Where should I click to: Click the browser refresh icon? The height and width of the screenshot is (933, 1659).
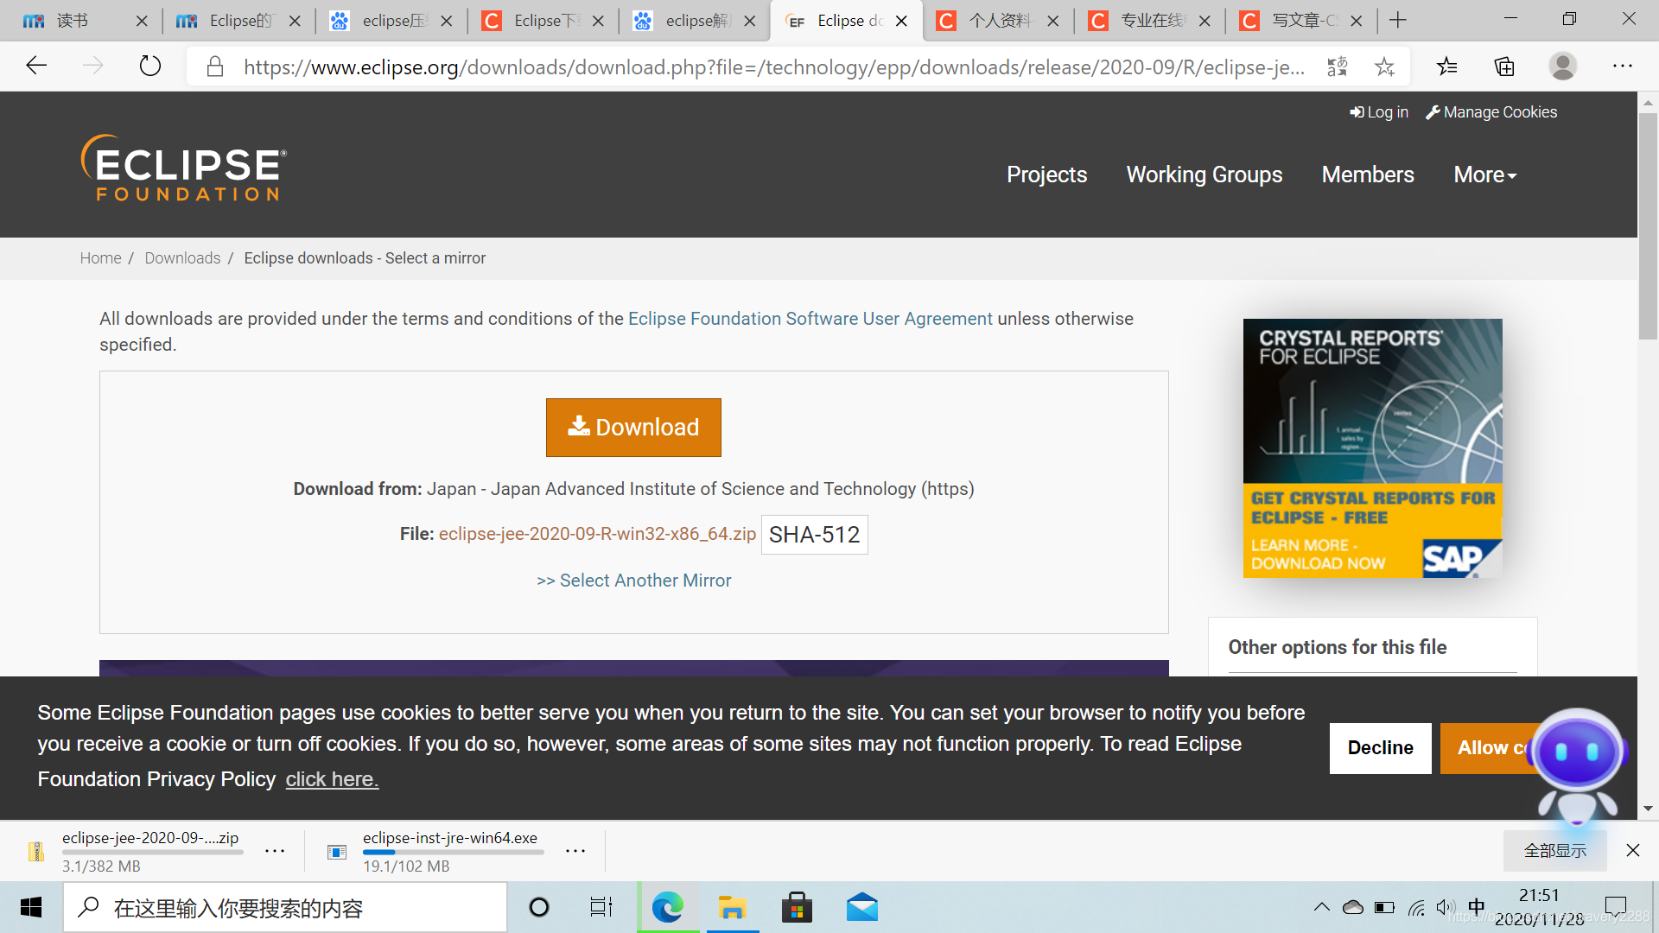[150, 66]
